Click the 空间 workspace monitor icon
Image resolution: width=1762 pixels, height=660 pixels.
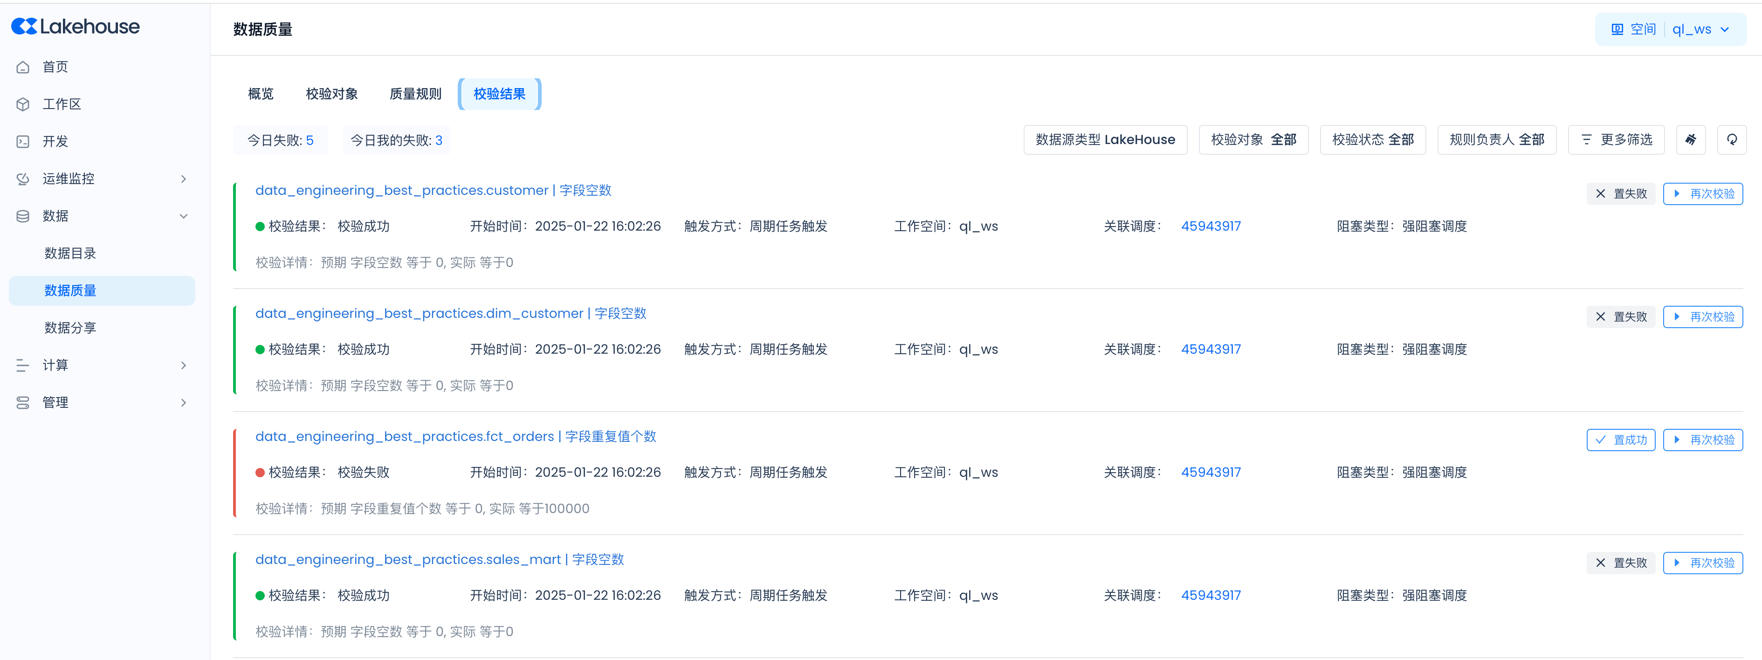tap(1617, 29)
